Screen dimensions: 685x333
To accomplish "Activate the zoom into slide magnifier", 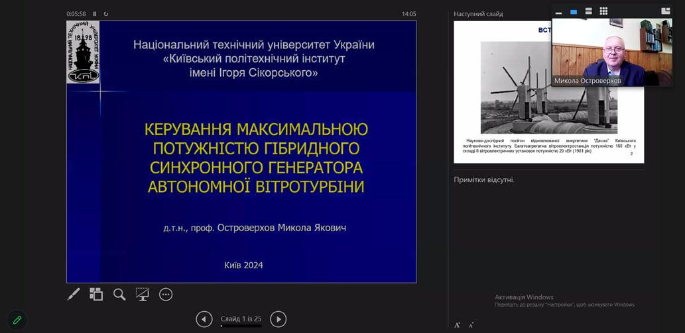I will [x=119, y=294].
